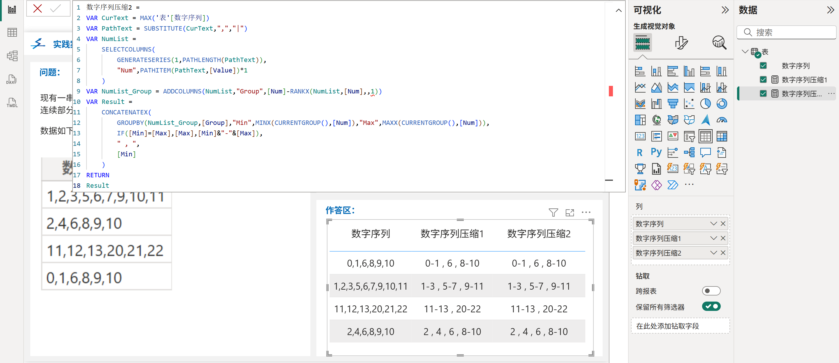Commit the formula with the checkmark
The image size is (839, 363).
point(56,8)
